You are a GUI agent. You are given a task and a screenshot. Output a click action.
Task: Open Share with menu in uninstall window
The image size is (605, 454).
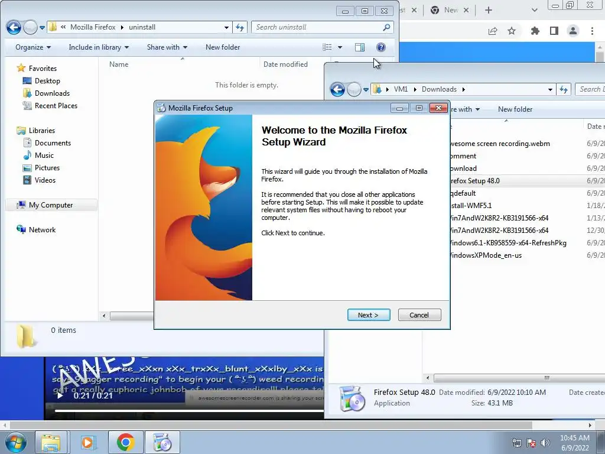[x=167, y=47]
